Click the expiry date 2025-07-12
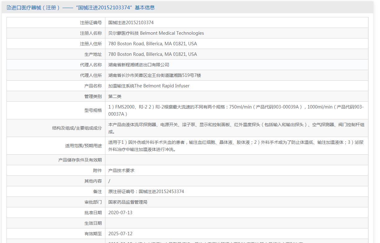 pyautogui.click(x=120, y=234)
